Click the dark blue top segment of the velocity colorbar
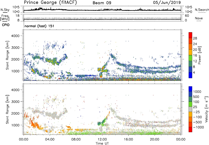Screen dimensions: 209x145 click(190, 89)
